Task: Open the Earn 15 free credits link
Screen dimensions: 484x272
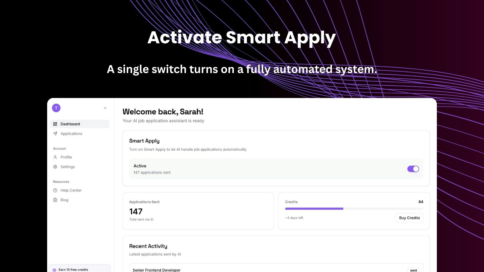Action: coord(73,269)
